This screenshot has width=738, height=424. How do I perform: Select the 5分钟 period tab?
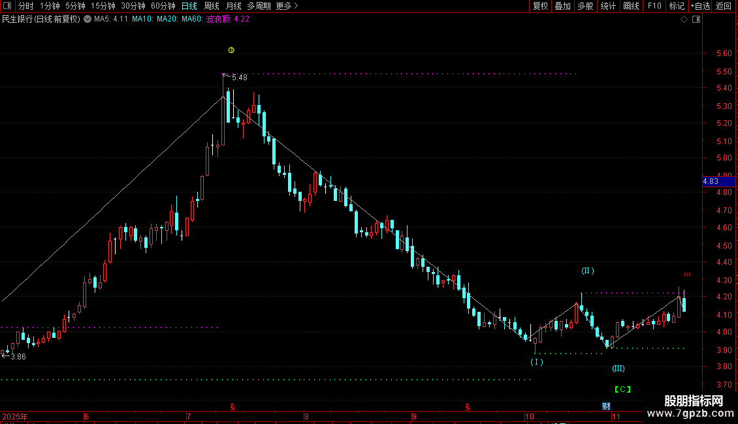[75, 6]
